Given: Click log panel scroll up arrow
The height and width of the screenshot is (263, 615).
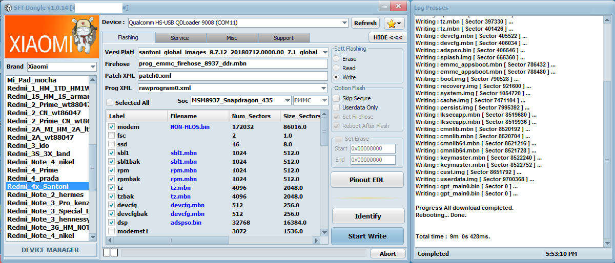Looking at the screenshot, I should click(608, 19).
